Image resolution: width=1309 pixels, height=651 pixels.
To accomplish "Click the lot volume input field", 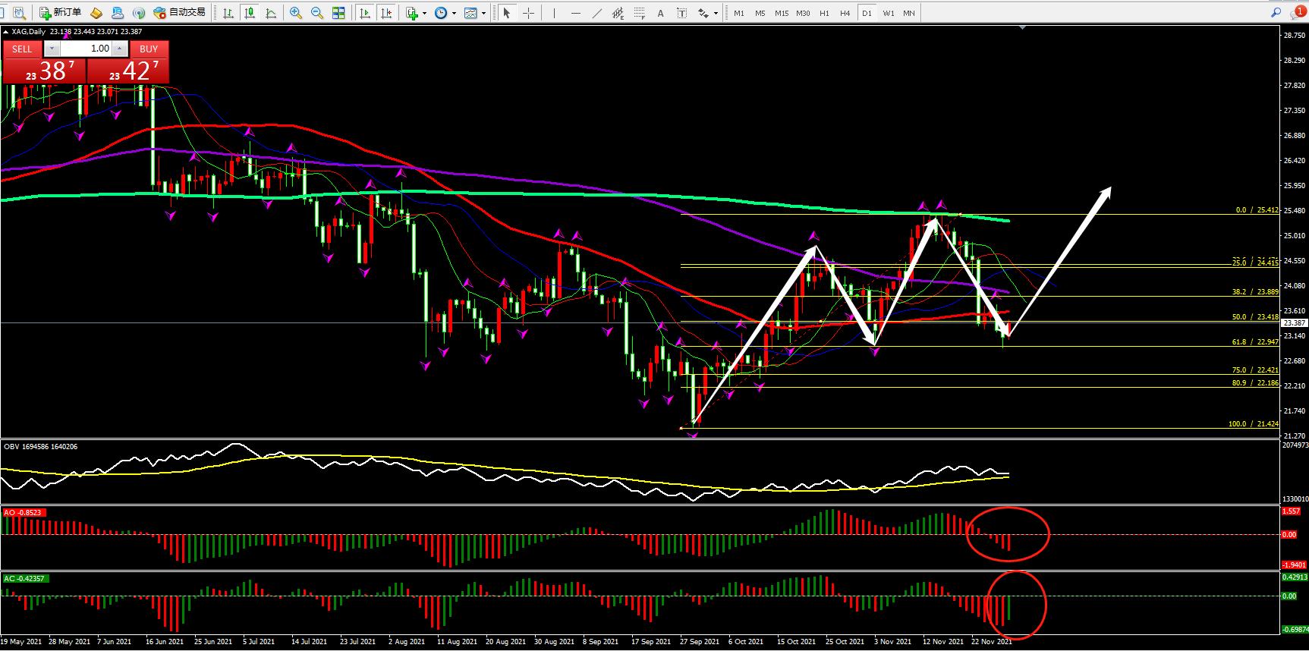I will [86, 49].
